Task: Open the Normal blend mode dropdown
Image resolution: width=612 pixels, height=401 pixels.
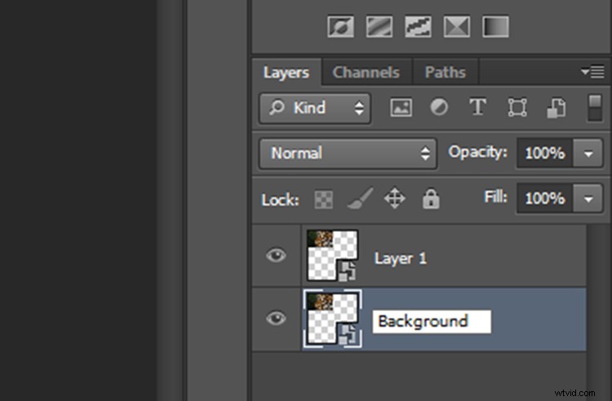Action: coord(348,153)
